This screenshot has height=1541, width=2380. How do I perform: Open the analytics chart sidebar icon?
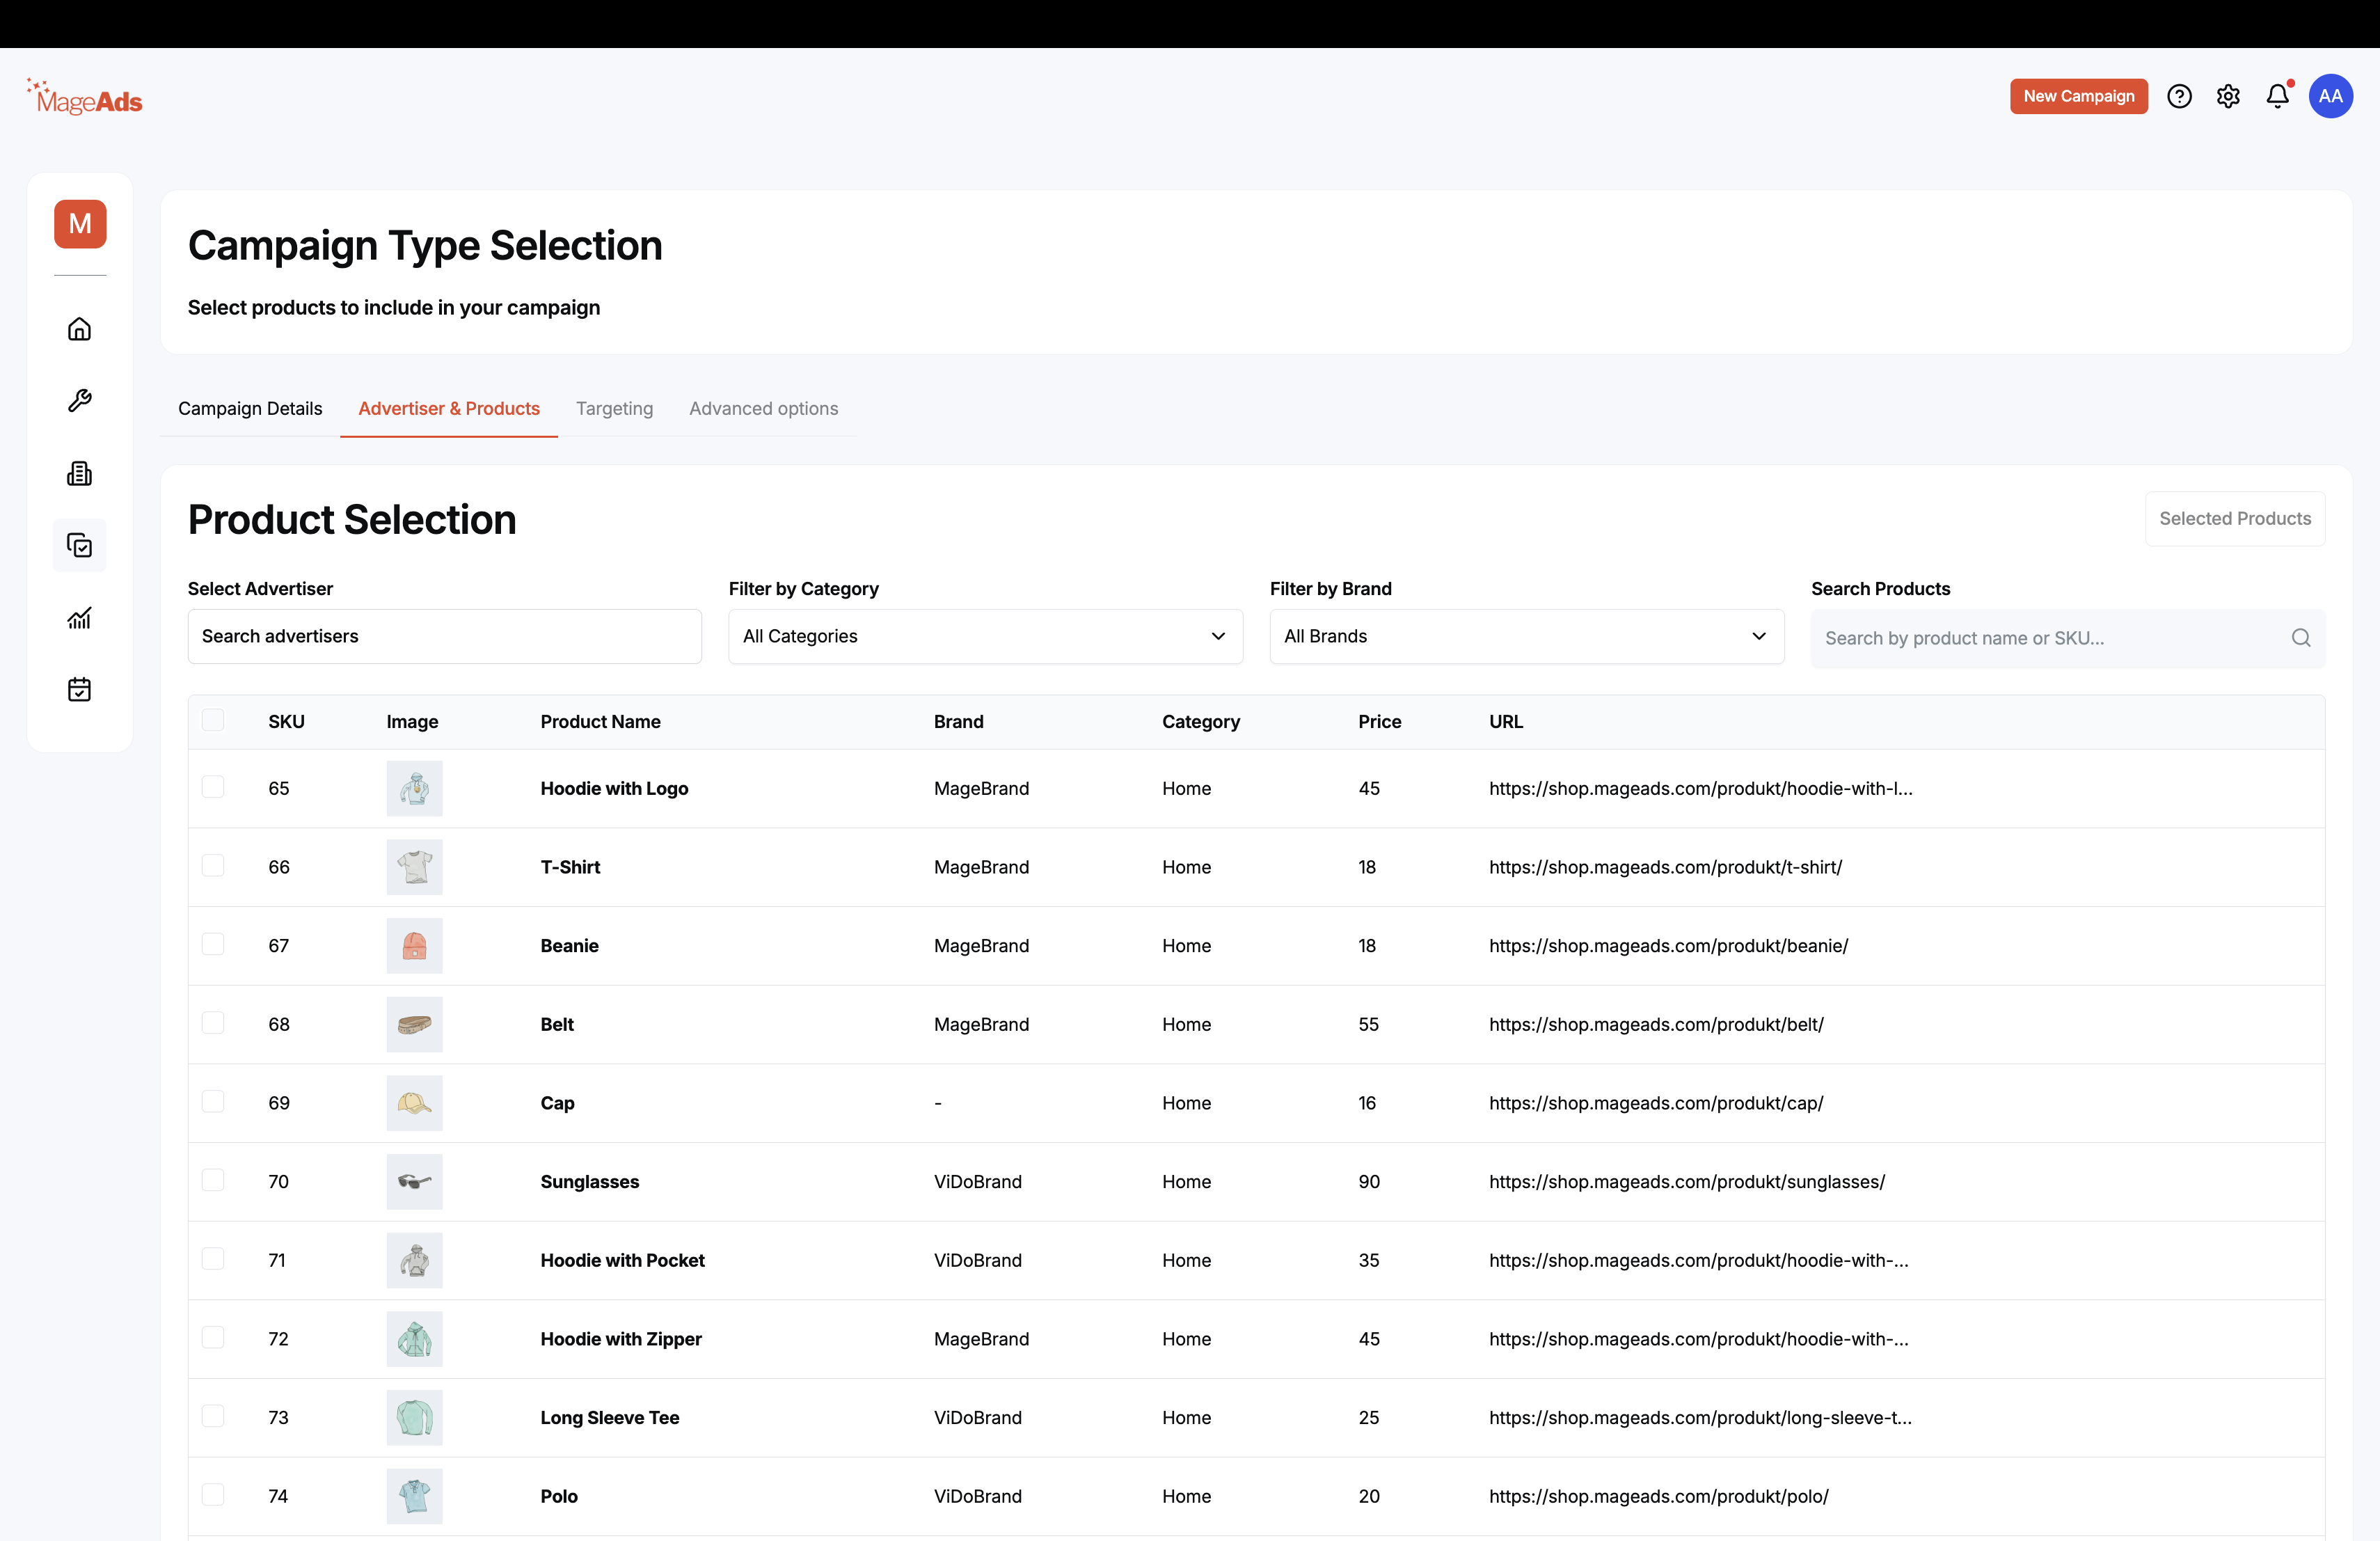click(x=79, y=618)
